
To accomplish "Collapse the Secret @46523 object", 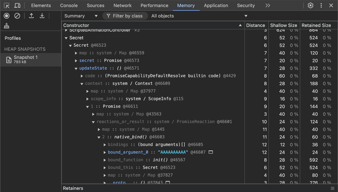I will (x=70, y=46).
